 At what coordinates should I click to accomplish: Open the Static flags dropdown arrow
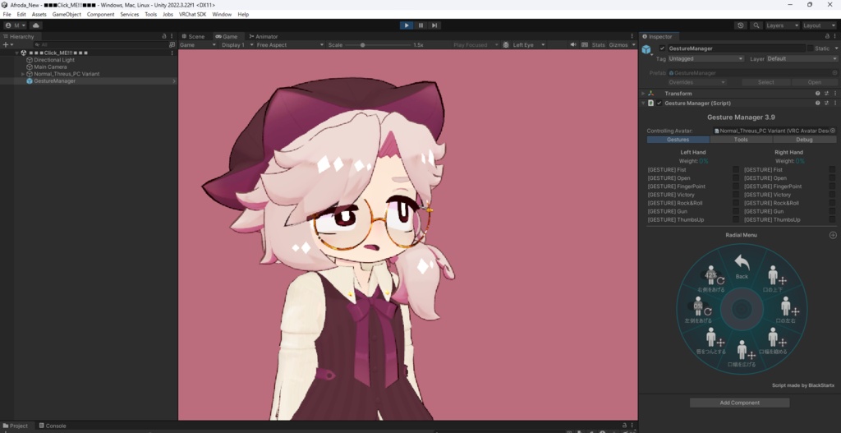pos(835,48)
